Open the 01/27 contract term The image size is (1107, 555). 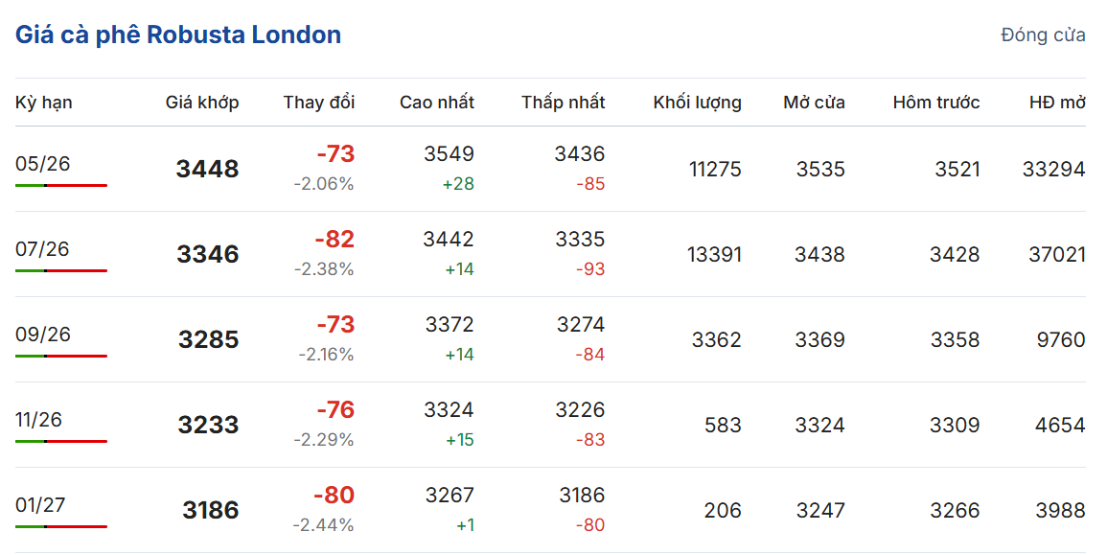click(x=40, y=505)
